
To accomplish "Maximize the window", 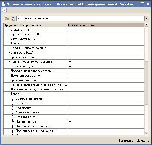I will (142, 4).
